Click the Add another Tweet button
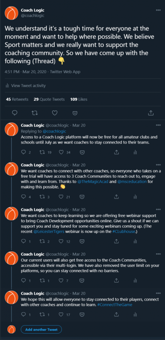Image resolution: width=165 pixels, height=340 pixels. tap(42, 329)
